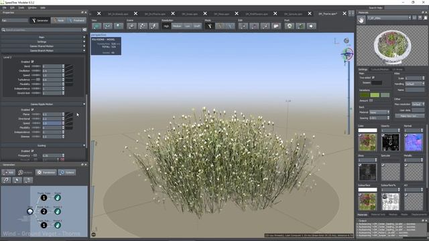Toggle Games Ripple Motion Enabled checkbox
429x241 pixels.
pos(32,110)
